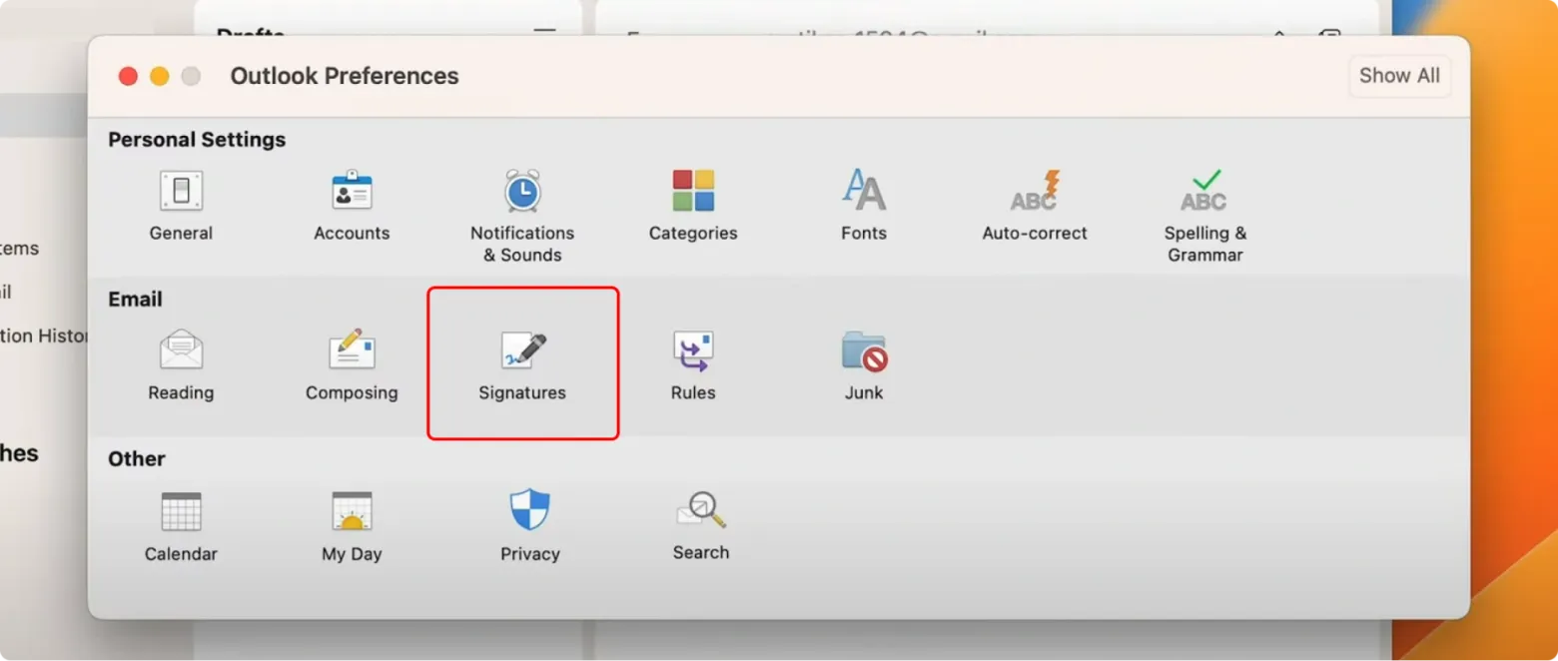This screenshot has height=661, width=1558.
Task: Close the Outlook Preferences window
Action: 128,76
